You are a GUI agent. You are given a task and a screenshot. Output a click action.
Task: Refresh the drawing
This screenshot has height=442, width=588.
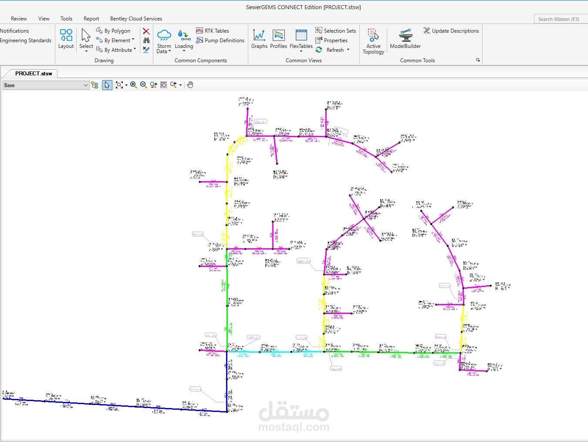(330, 50)
